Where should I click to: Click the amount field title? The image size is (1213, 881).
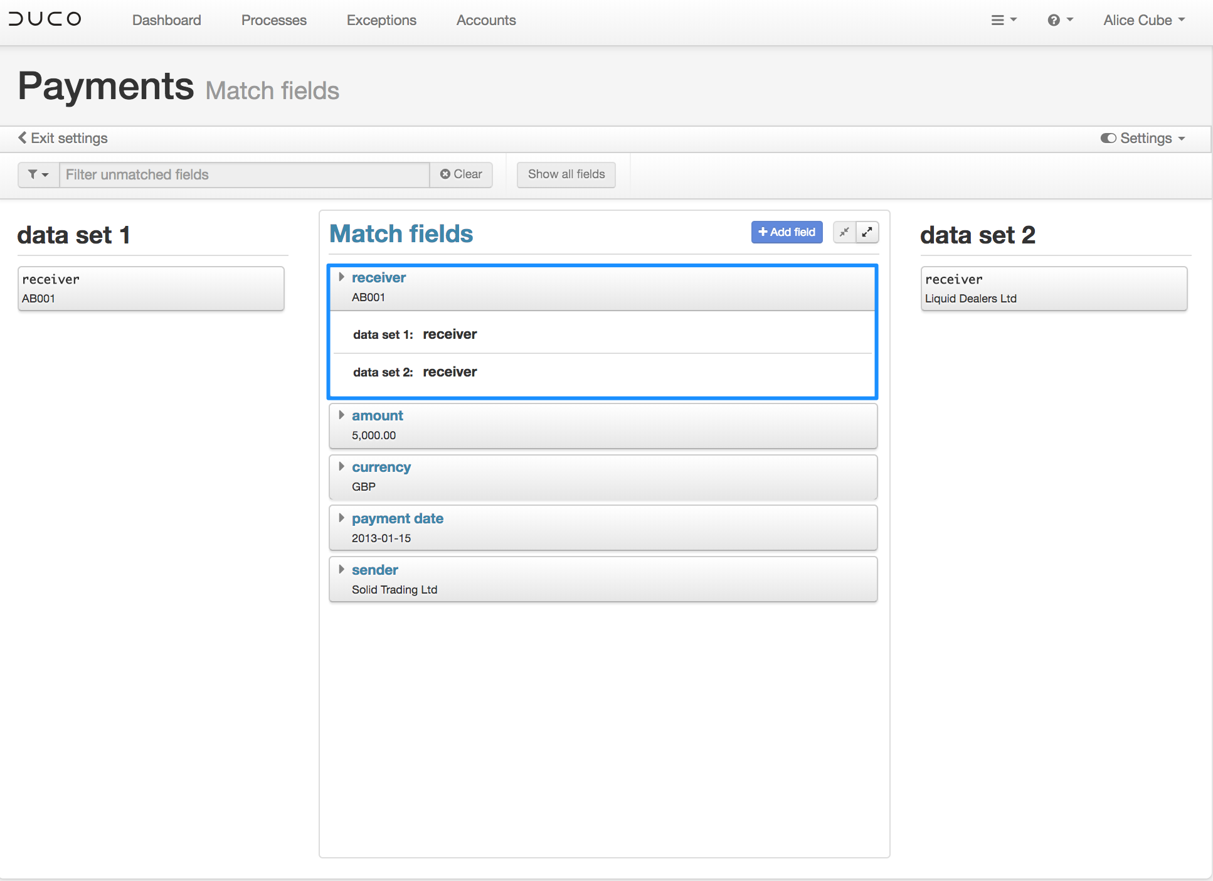[378, 415]
